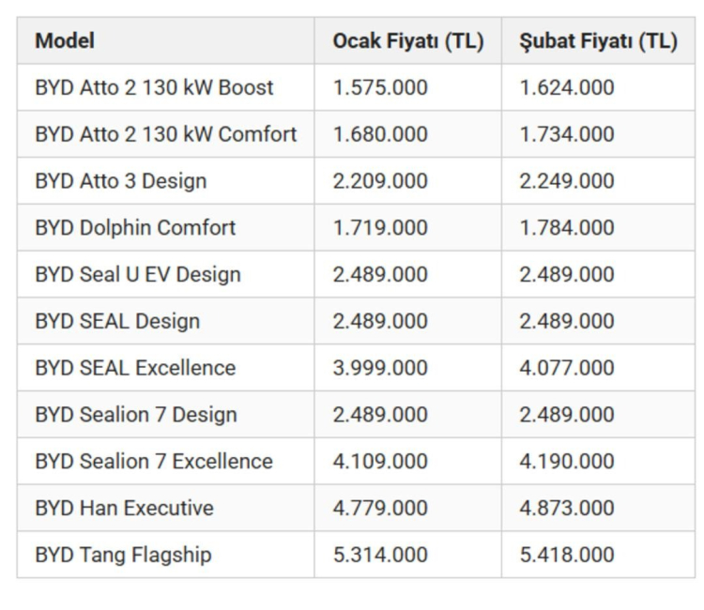This screenshot has width=704, height=610.
Task: Click the Model column header
Action: tap(65, 41)
